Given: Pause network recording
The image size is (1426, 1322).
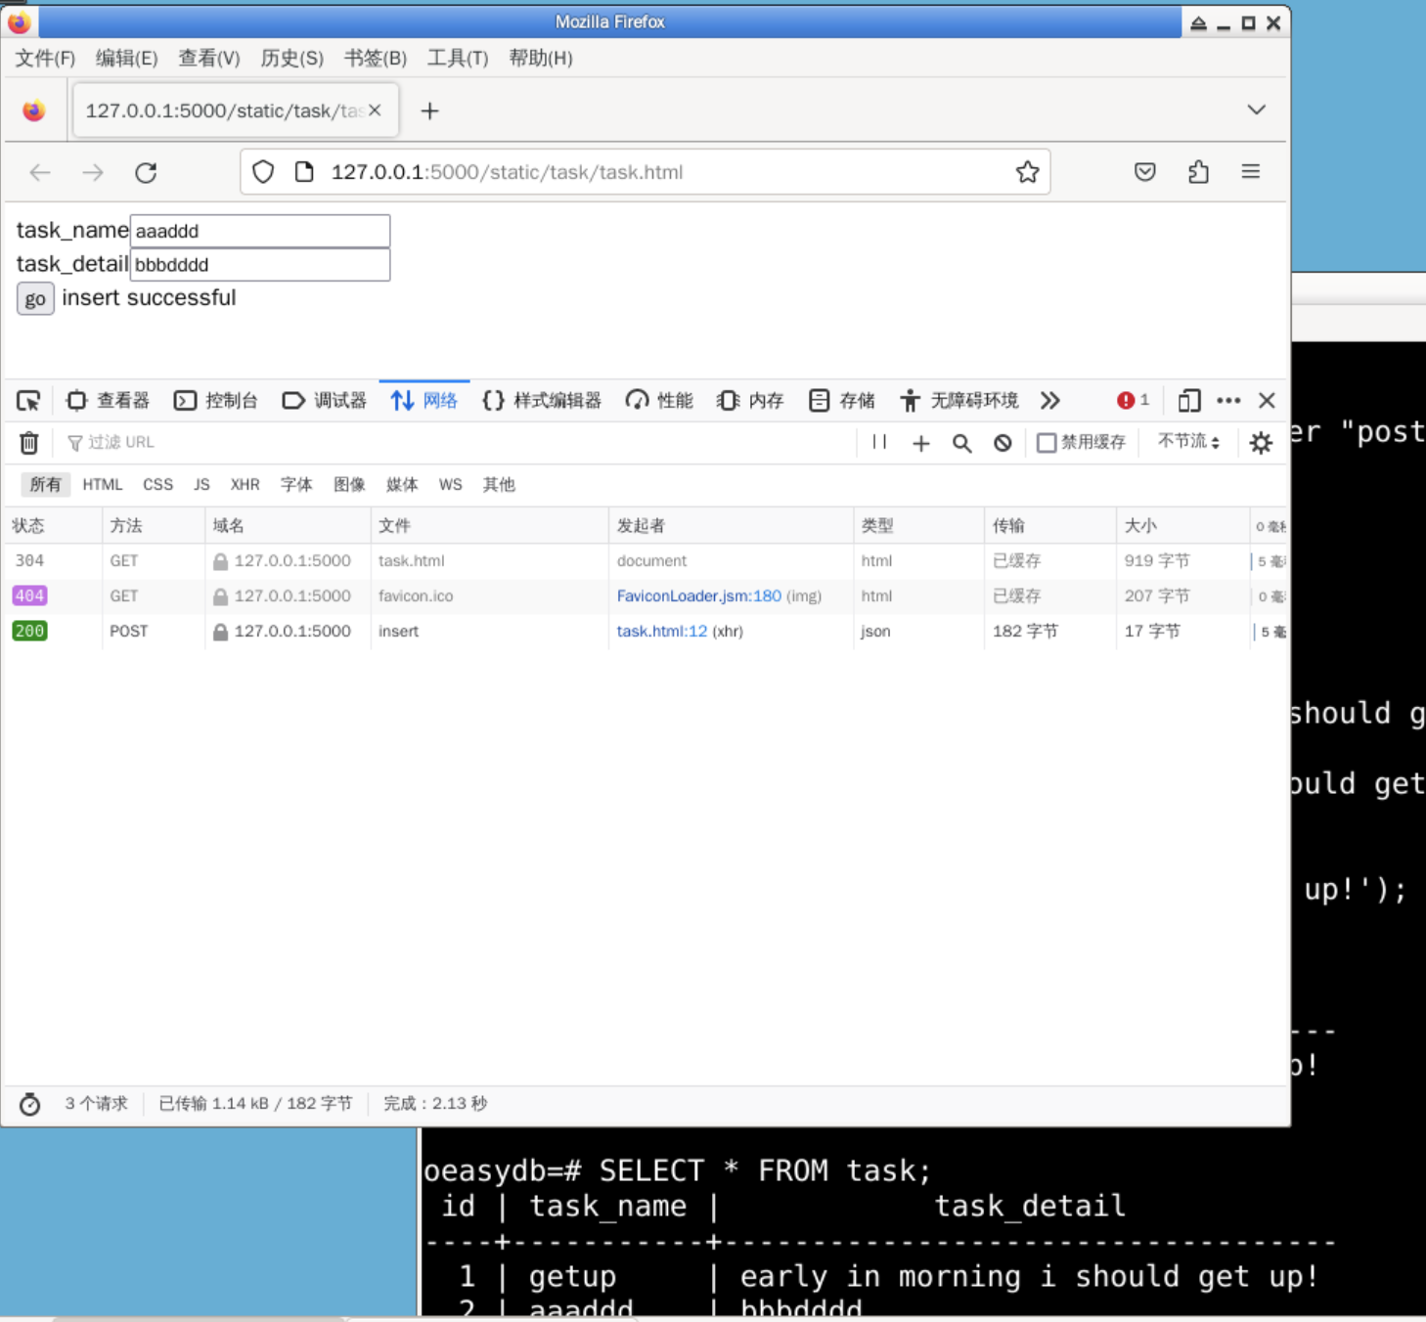Looking at the screenshot, I should point(879,443).
